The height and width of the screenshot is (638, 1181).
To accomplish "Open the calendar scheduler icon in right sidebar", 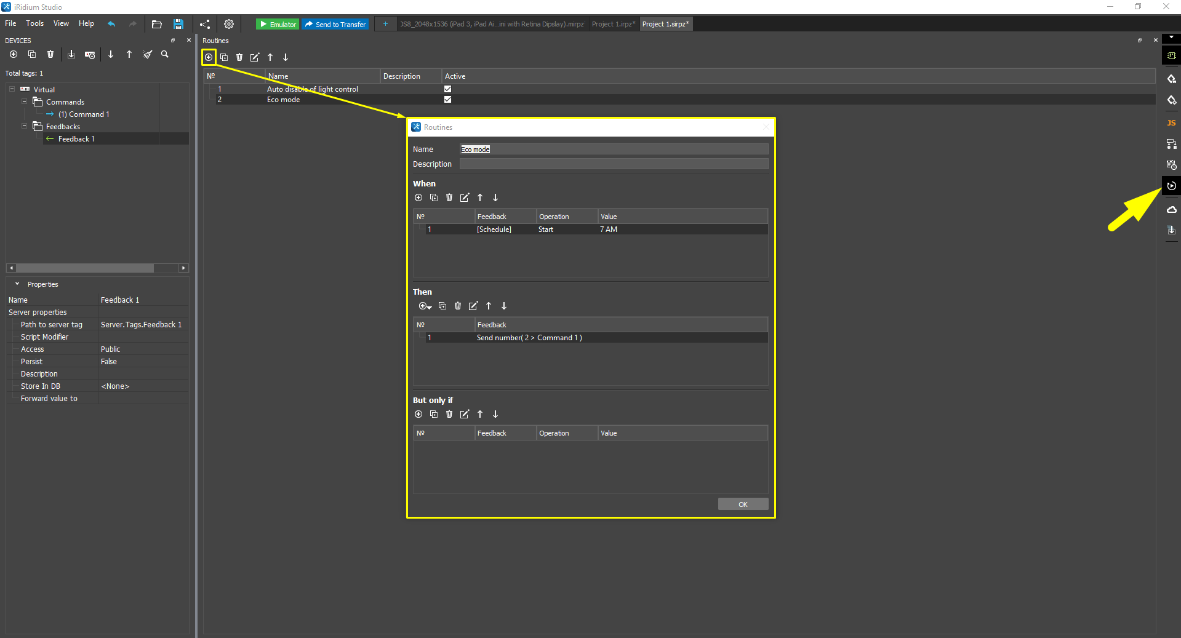I will pos(1171,164).
